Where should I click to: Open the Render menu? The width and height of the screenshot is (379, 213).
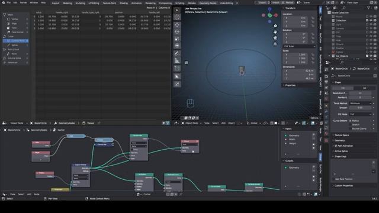[x=24, y=2]
